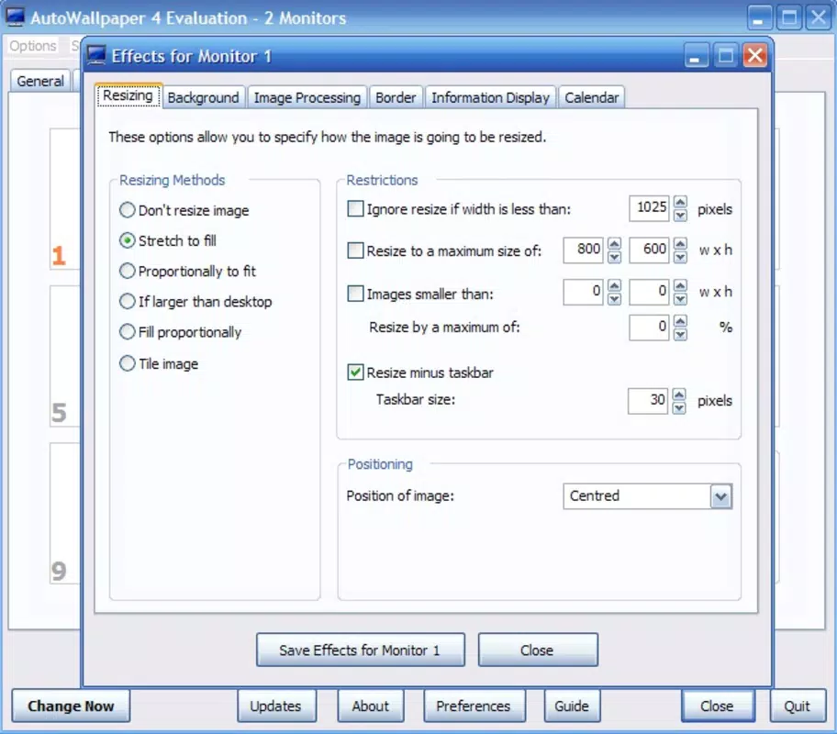This screenshot has height=734, width=837.
Task: Switch to Information Display tab
Action: (x=491, y=97)
